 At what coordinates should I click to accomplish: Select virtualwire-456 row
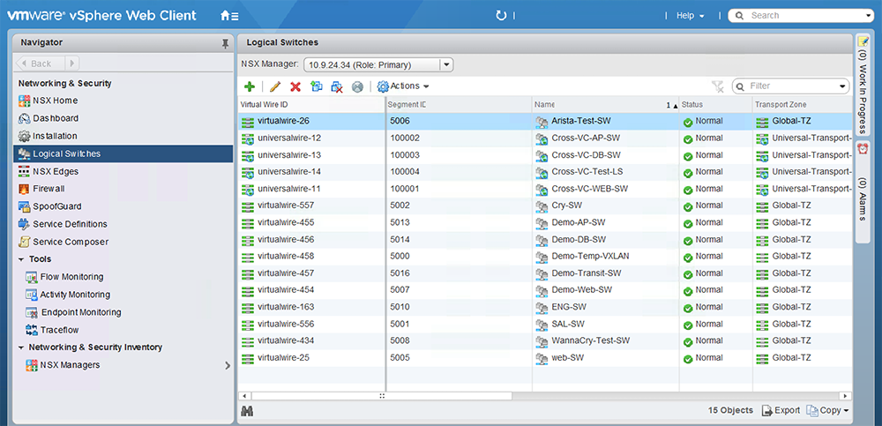coord(545,239)
